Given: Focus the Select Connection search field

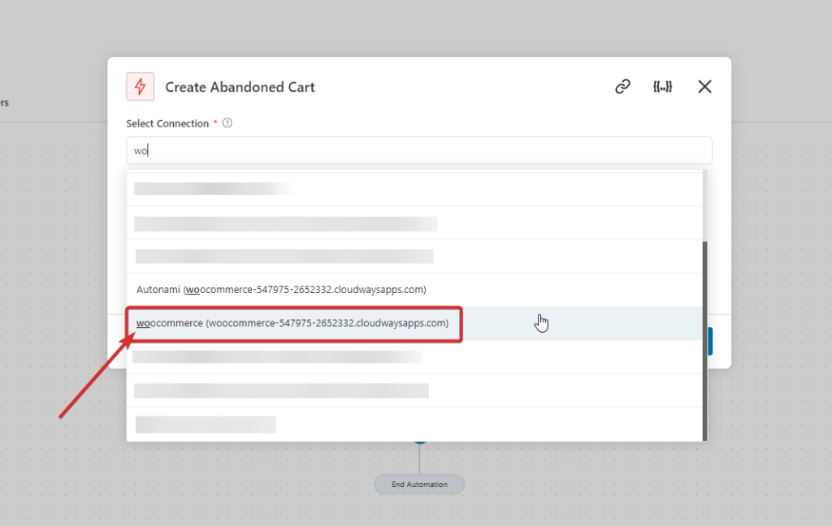Looking at the screenshot, I should pyautogui.click(x=419, y=151).
